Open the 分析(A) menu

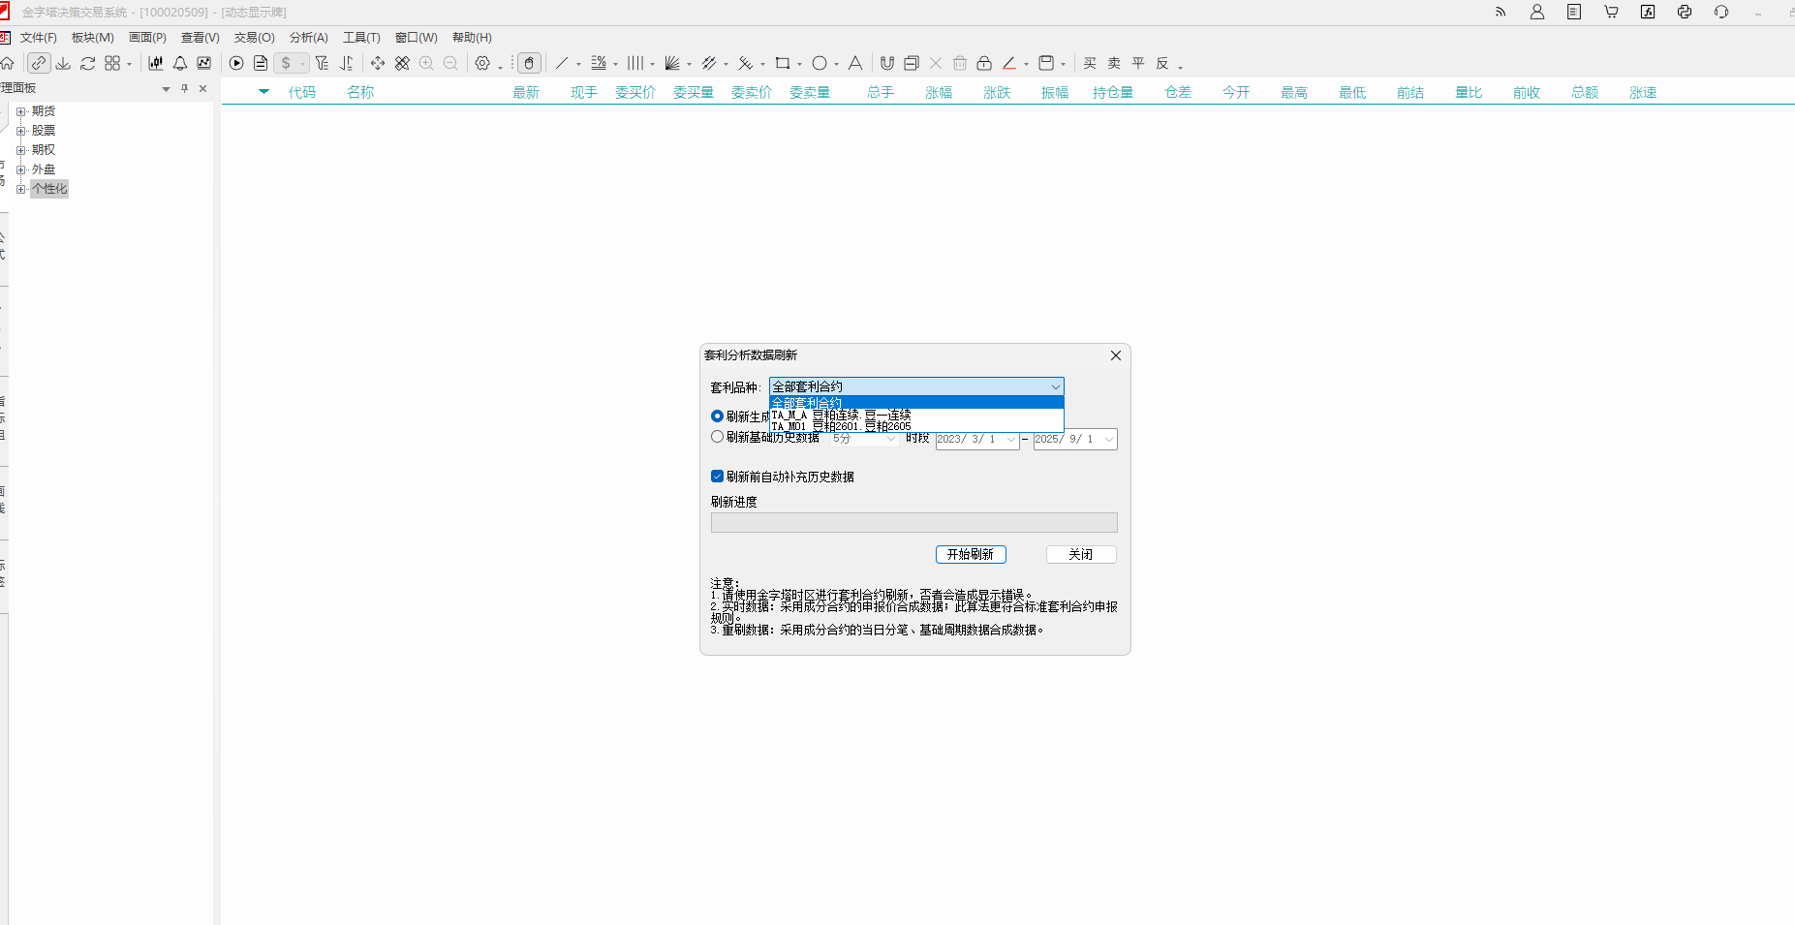click(308, 38)
